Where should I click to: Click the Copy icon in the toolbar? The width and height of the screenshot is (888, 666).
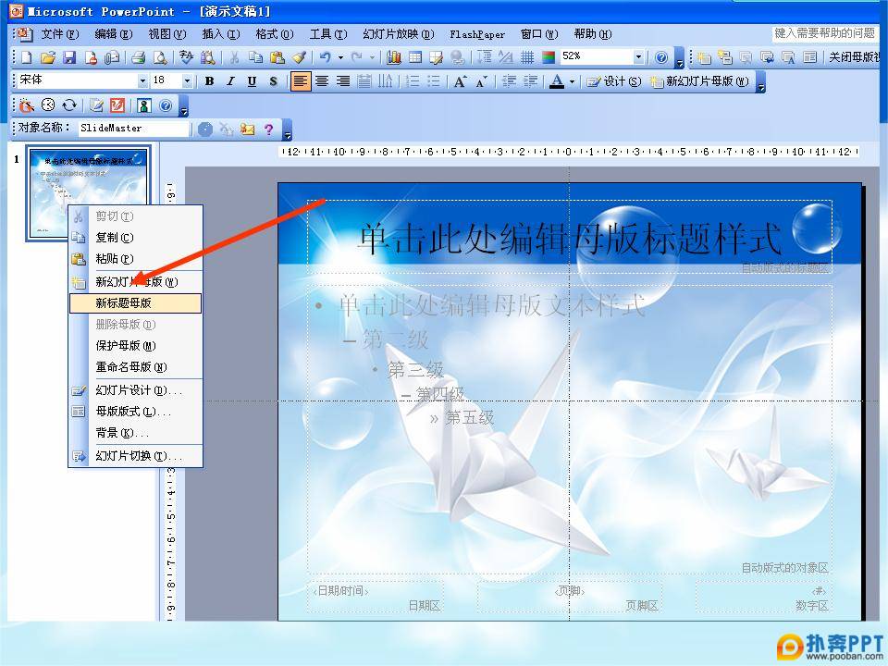[255, 57]
